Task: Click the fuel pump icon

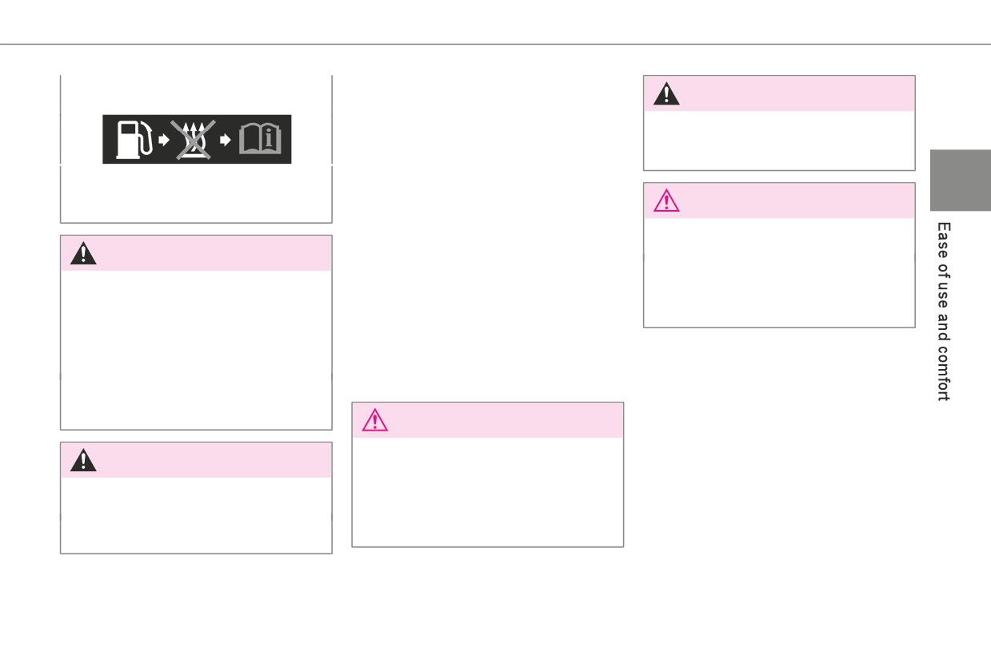Action: coord(134,140)
